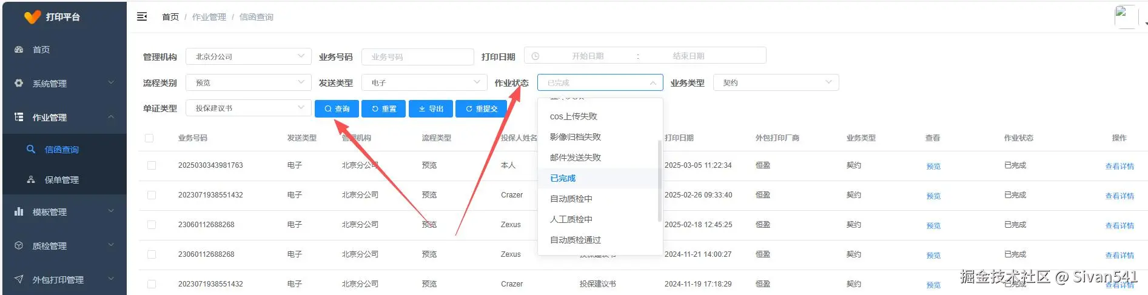
Task: Click the 打印日期 column header
Action: click(679, 138)
